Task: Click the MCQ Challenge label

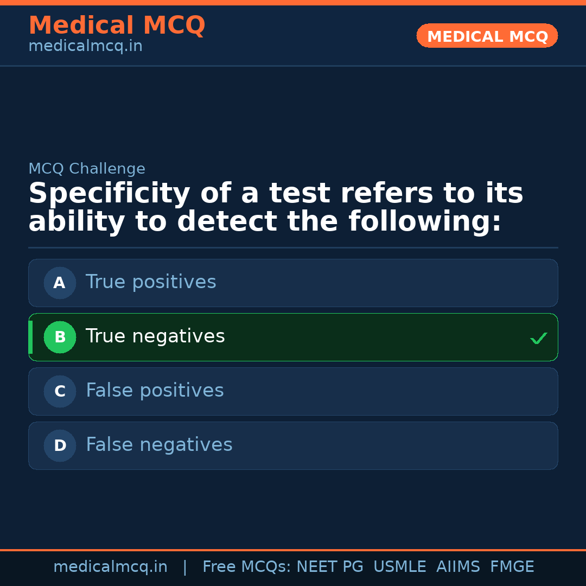Action: point(87,169)
